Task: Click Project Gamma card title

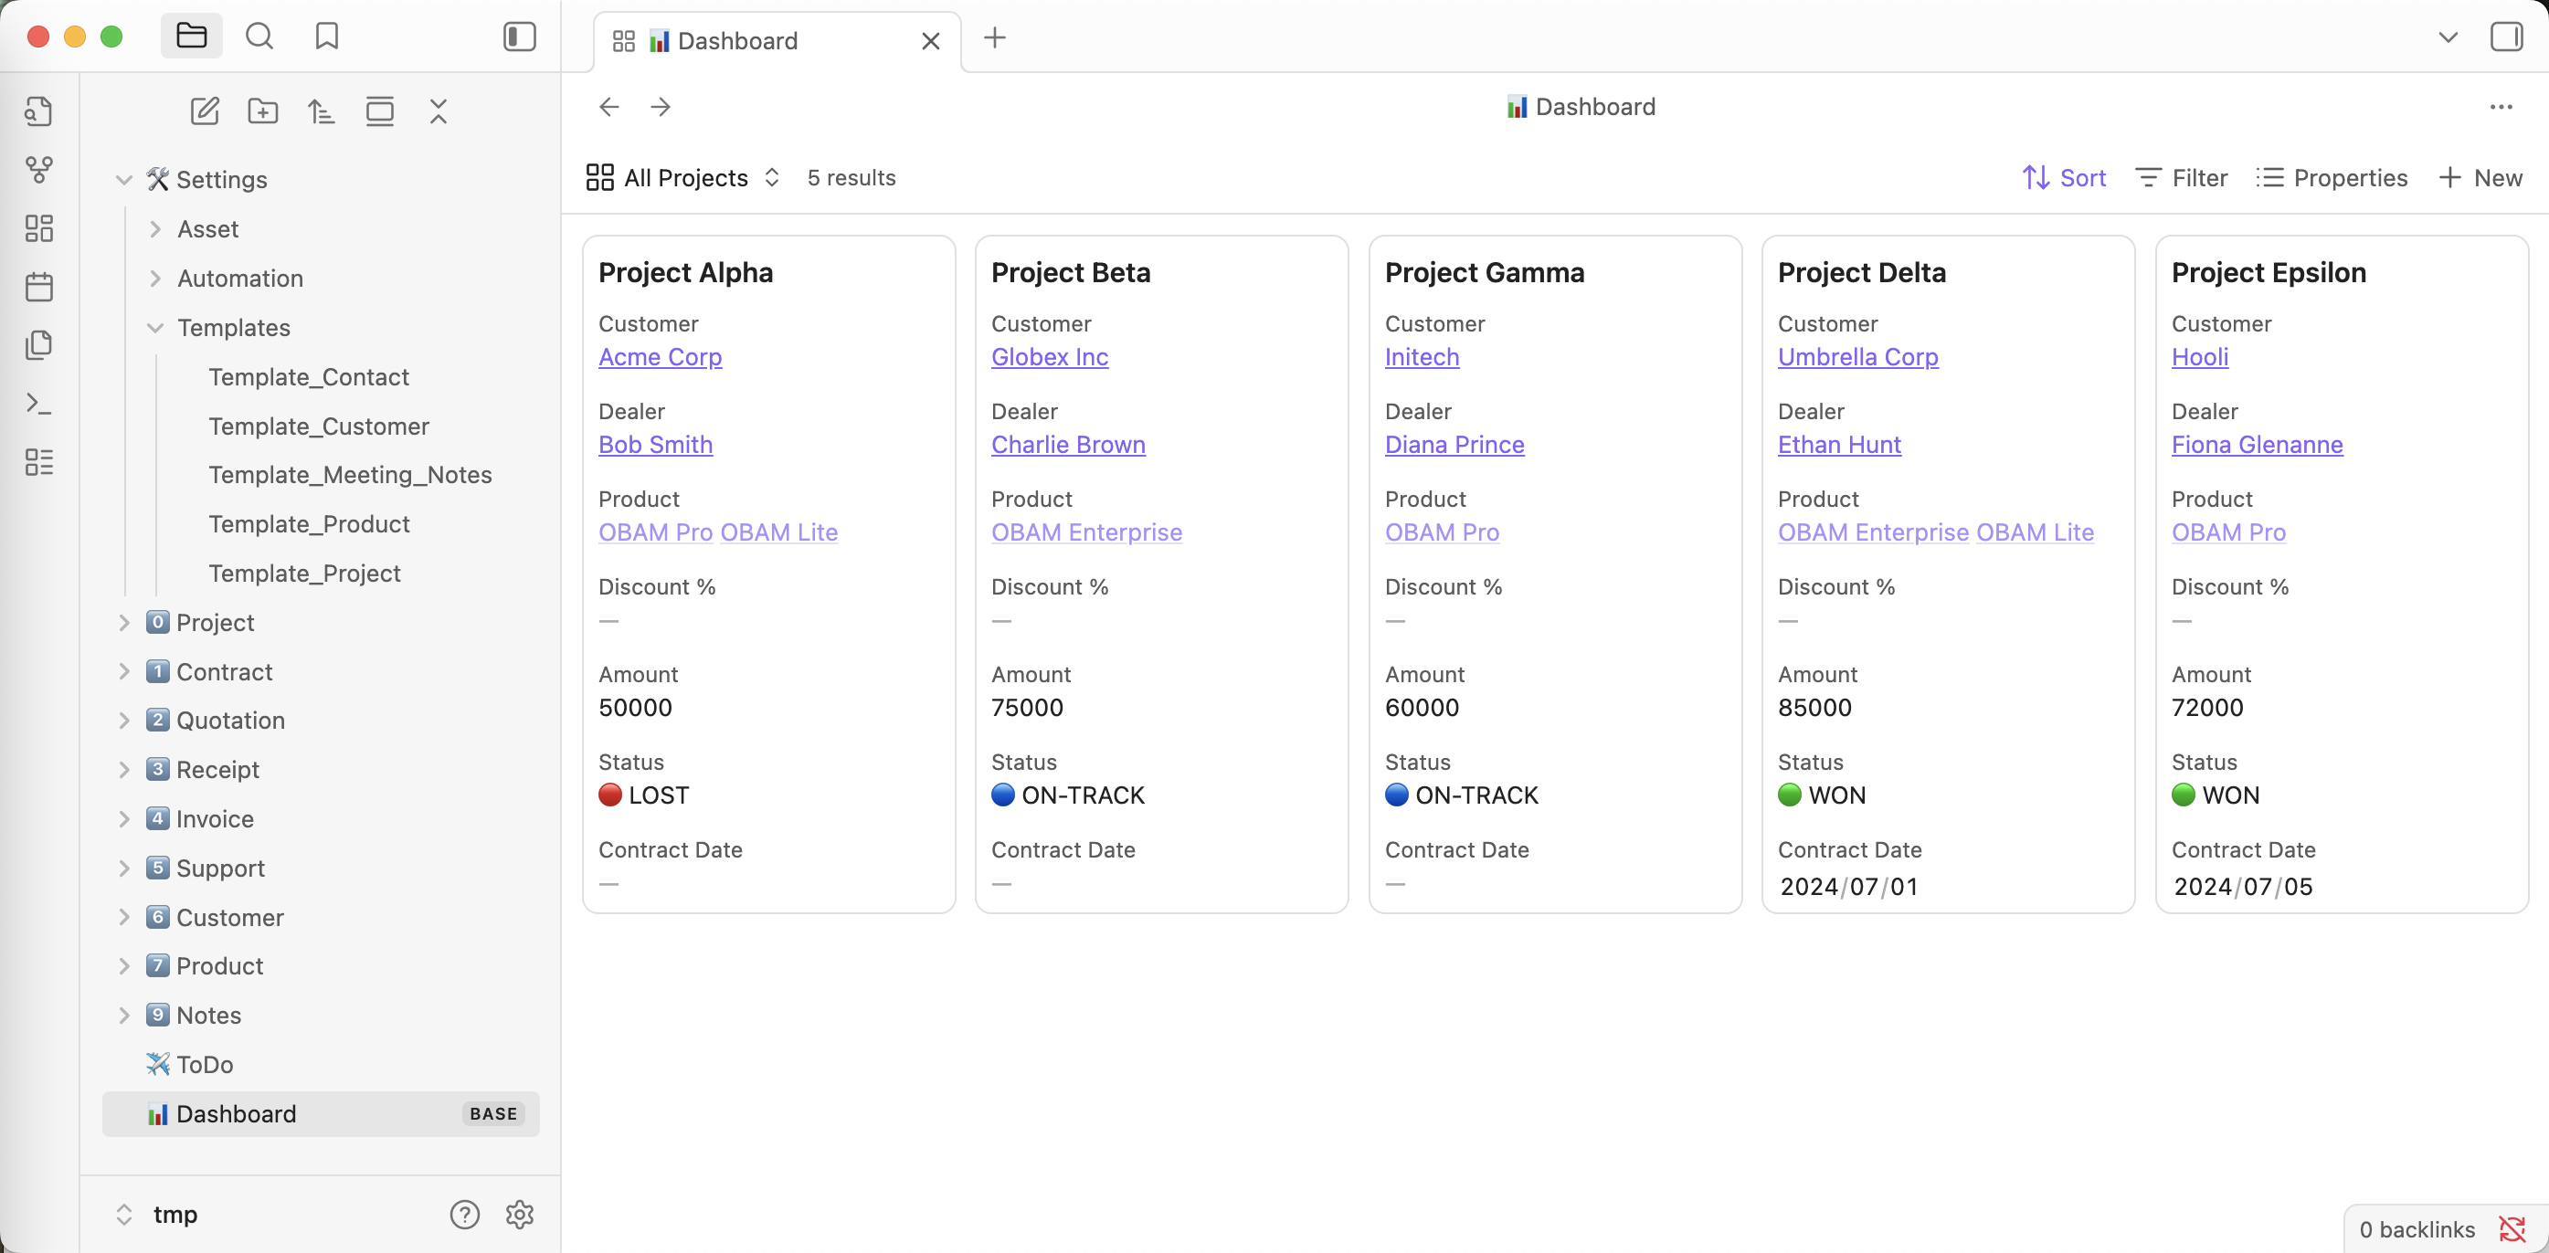Action: point(1485,272)
